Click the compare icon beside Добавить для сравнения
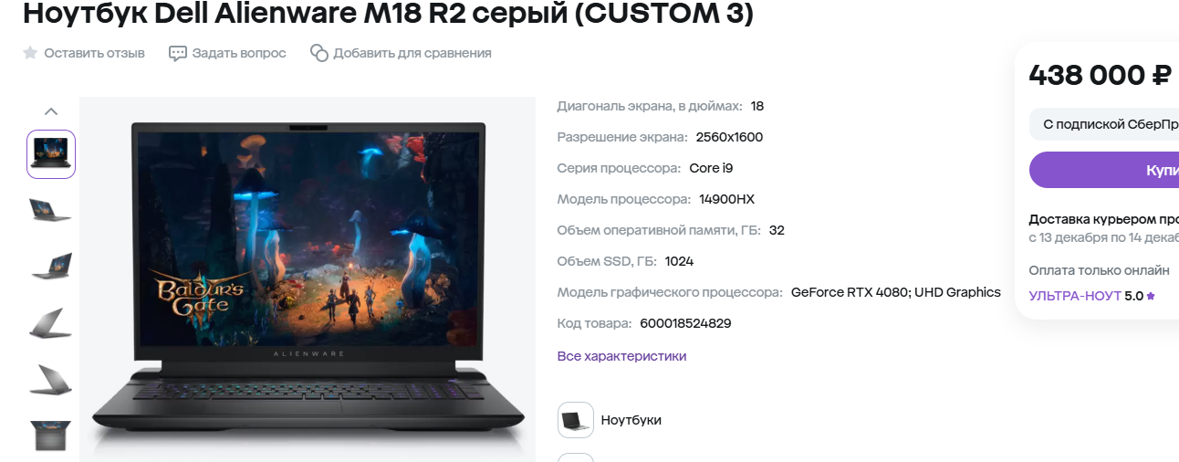The height and width of the screenshot is (462, 1179). 318,53
